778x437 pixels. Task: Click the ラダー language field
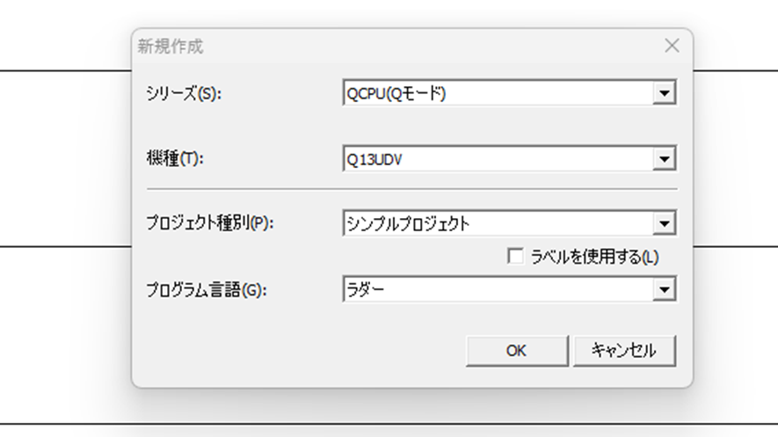pyautogui.click(x=497, y=289)
